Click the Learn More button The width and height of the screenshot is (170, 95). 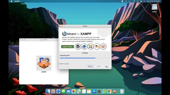[x=67, y=47]
